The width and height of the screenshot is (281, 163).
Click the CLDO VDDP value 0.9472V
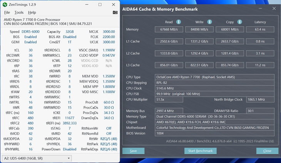click(x=109, y=55)
